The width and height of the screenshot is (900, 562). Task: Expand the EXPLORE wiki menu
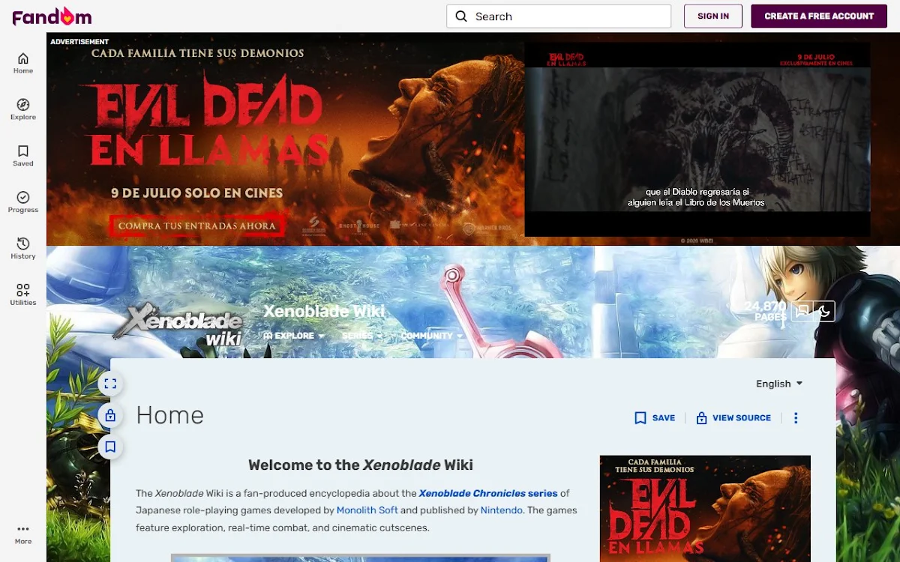[x=294, y=336]
